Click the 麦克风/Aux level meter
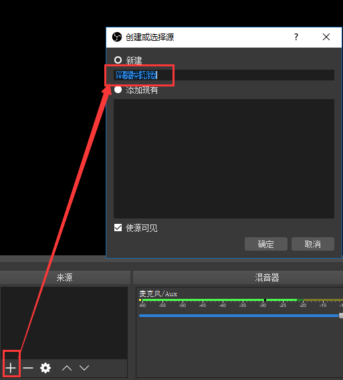 (x=241, y=300)
